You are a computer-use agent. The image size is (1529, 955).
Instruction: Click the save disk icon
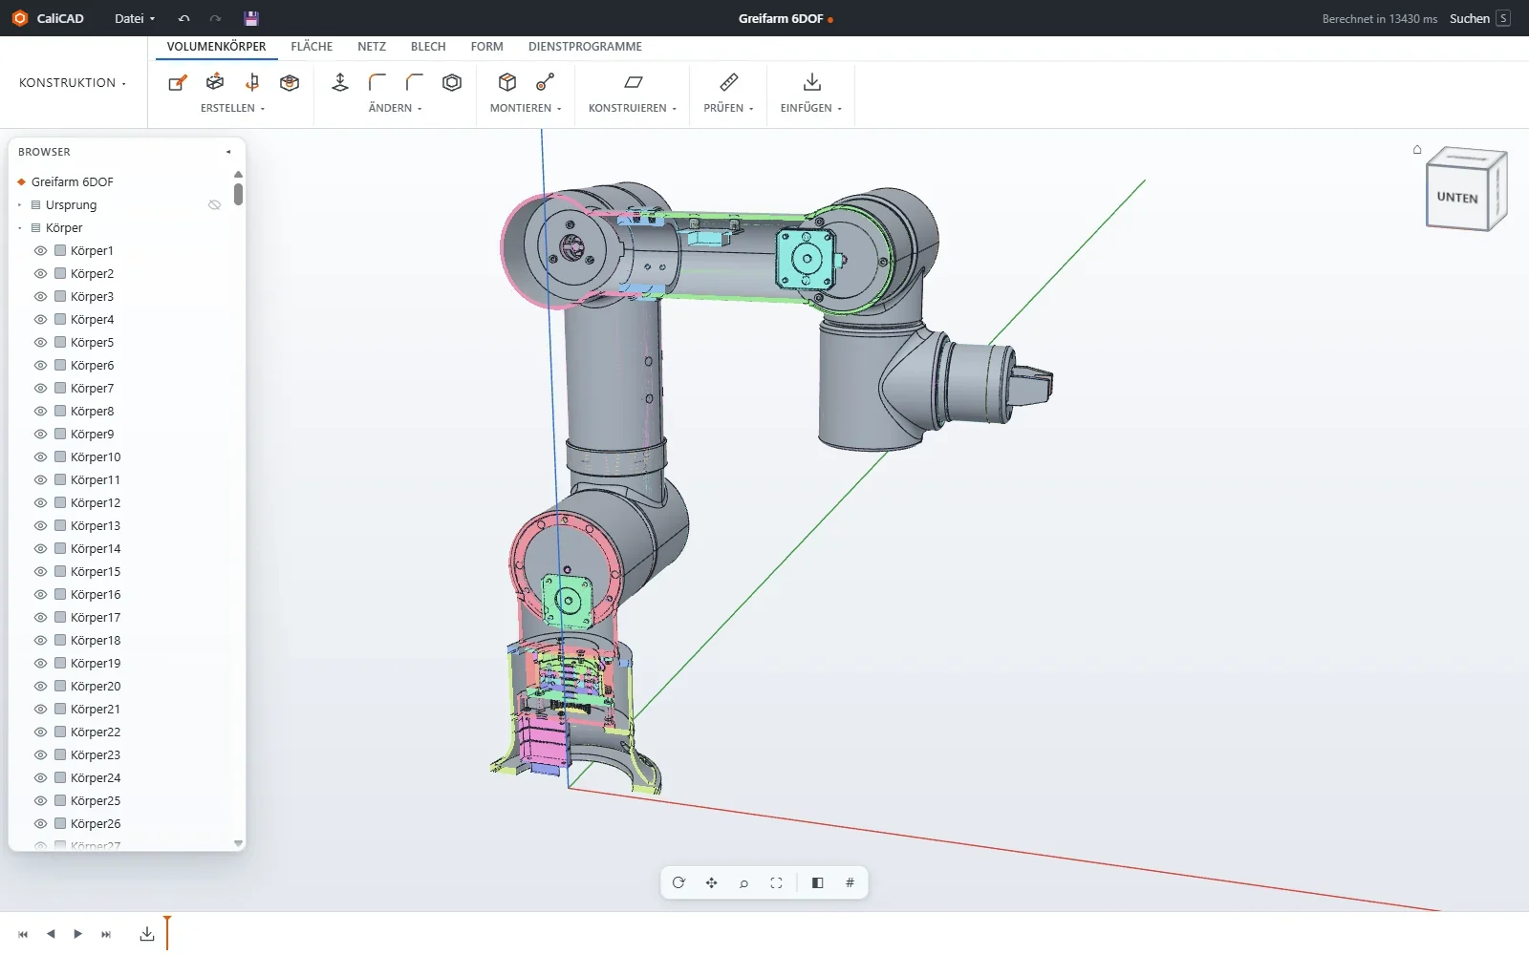(251, 18)
